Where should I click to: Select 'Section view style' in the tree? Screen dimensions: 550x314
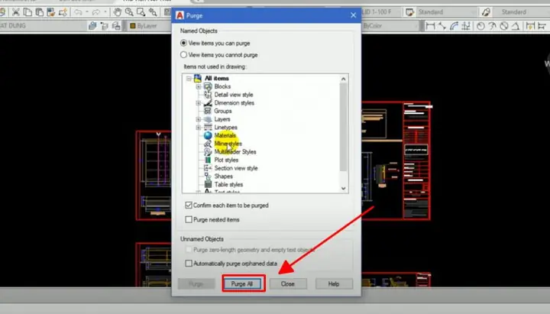pyautogui.click(x=236, y=168)
